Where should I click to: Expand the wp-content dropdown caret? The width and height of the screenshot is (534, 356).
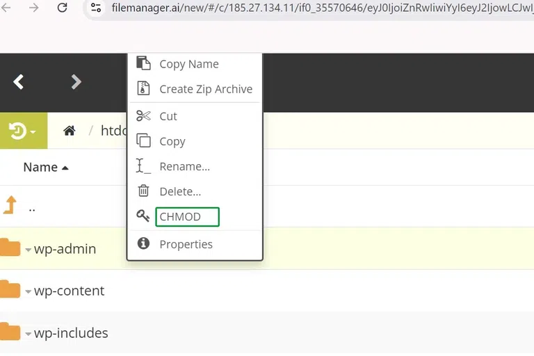coord(29,291)
